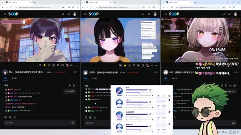Click the streamer profile avatar in left window

(x=5, y=72)
